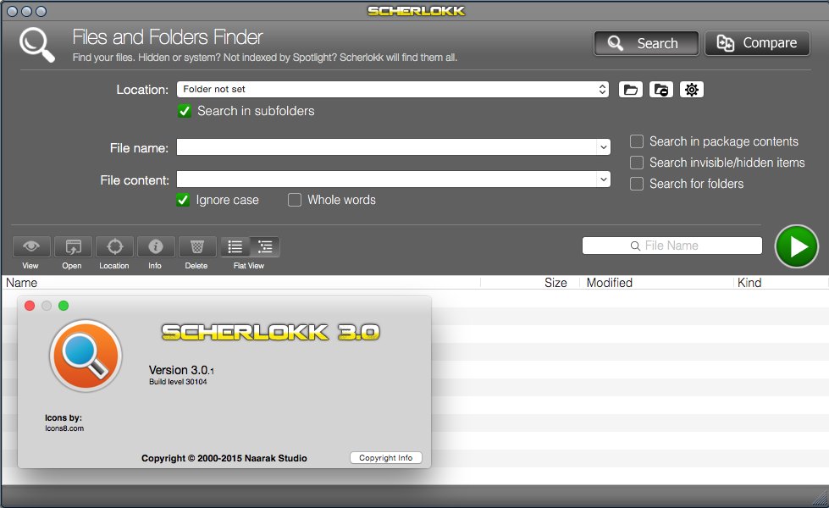Click the Version 3.0.1 text
This screenshot has width=829, height=508.
(x=181, y=370)
